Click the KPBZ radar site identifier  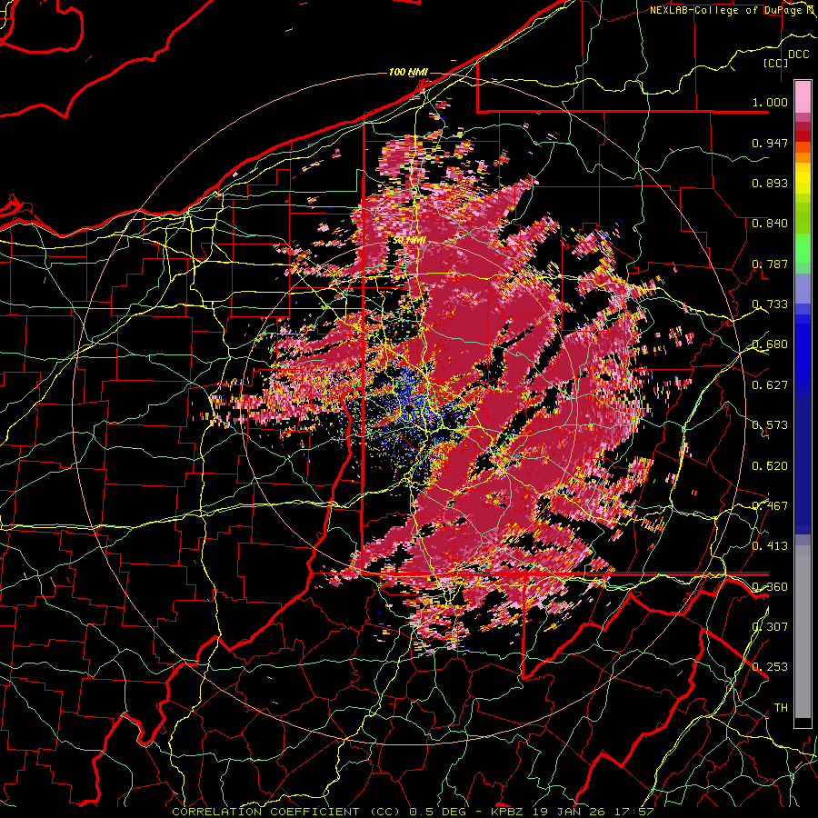[509, 812]
